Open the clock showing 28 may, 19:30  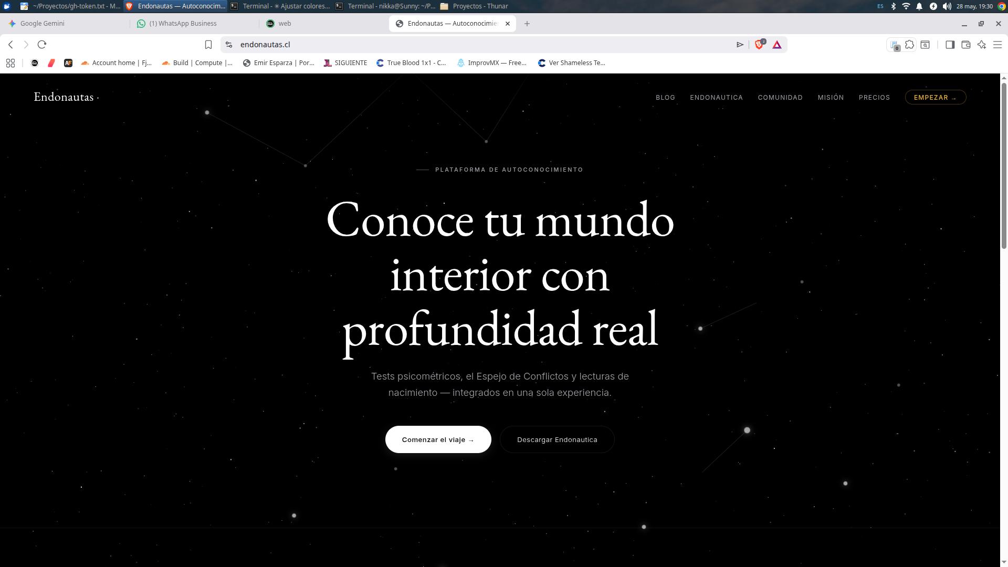click(974, 6)
